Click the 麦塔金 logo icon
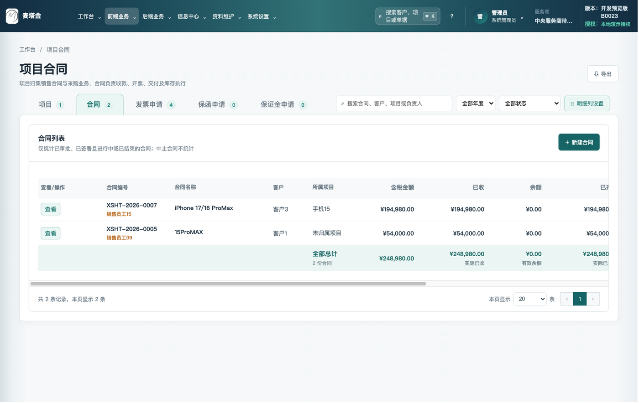 (12, 16)
